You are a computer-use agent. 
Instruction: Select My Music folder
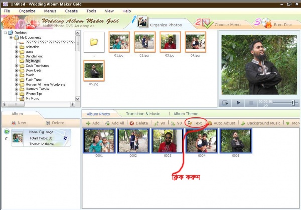(x=32, y=98)
